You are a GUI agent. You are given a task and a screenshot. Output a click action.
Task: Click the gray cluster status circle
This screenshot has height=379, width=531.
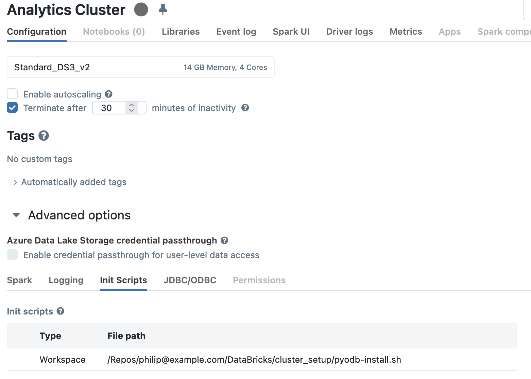[141, 10]
